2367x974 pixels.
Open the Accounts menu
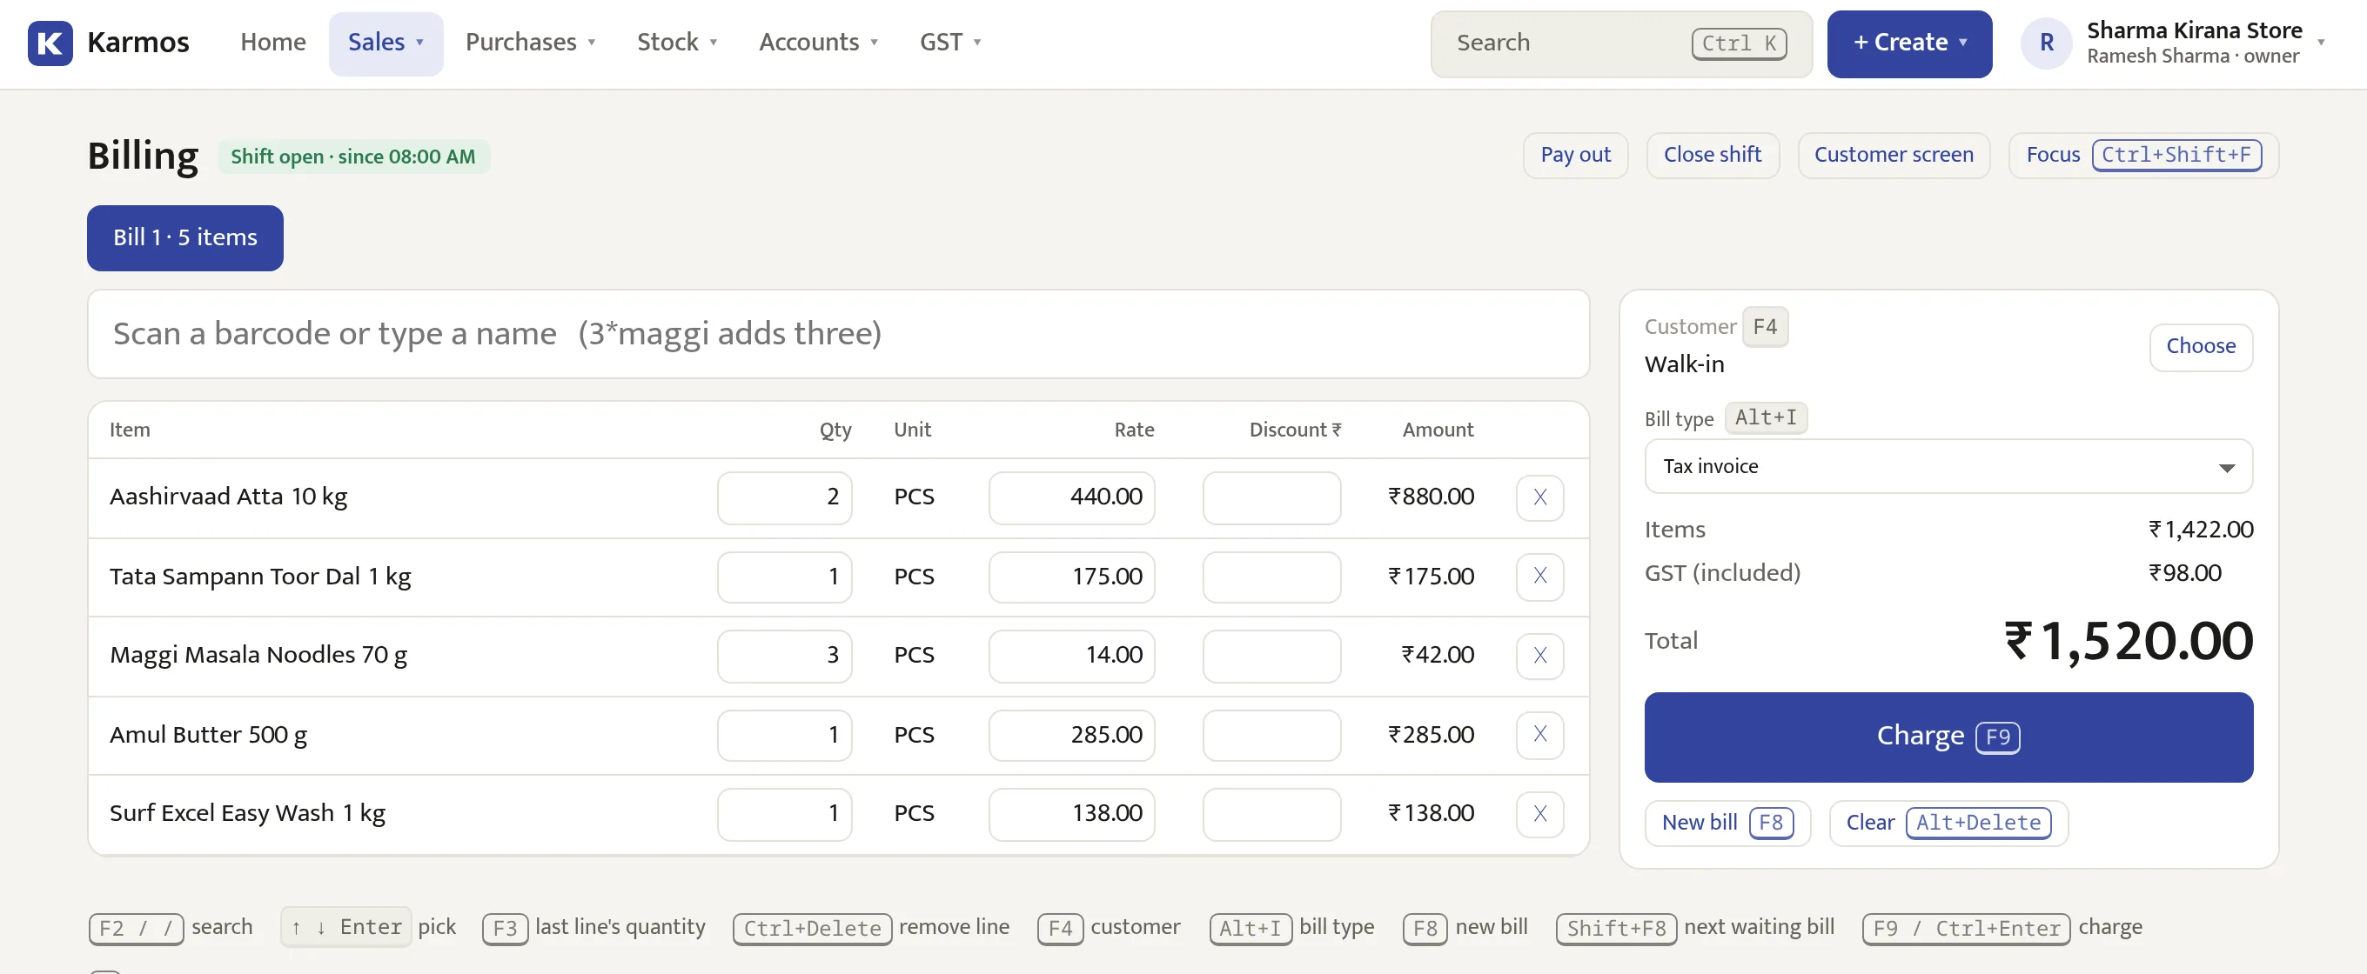[x=818, y=43]
